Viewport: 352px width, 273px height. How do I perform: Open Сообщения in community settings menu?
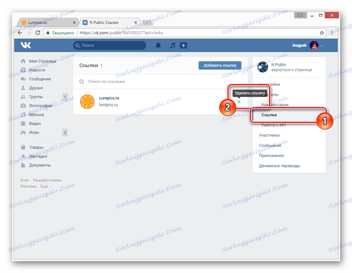pos(270,145)
